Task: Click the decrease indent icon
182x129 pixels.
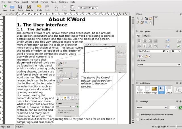Action: [x=179, y=41]
